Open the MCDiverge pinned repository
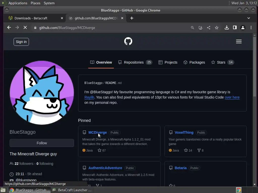The width and height of the screenshot is (258, 193). click(x=98, y=132)
